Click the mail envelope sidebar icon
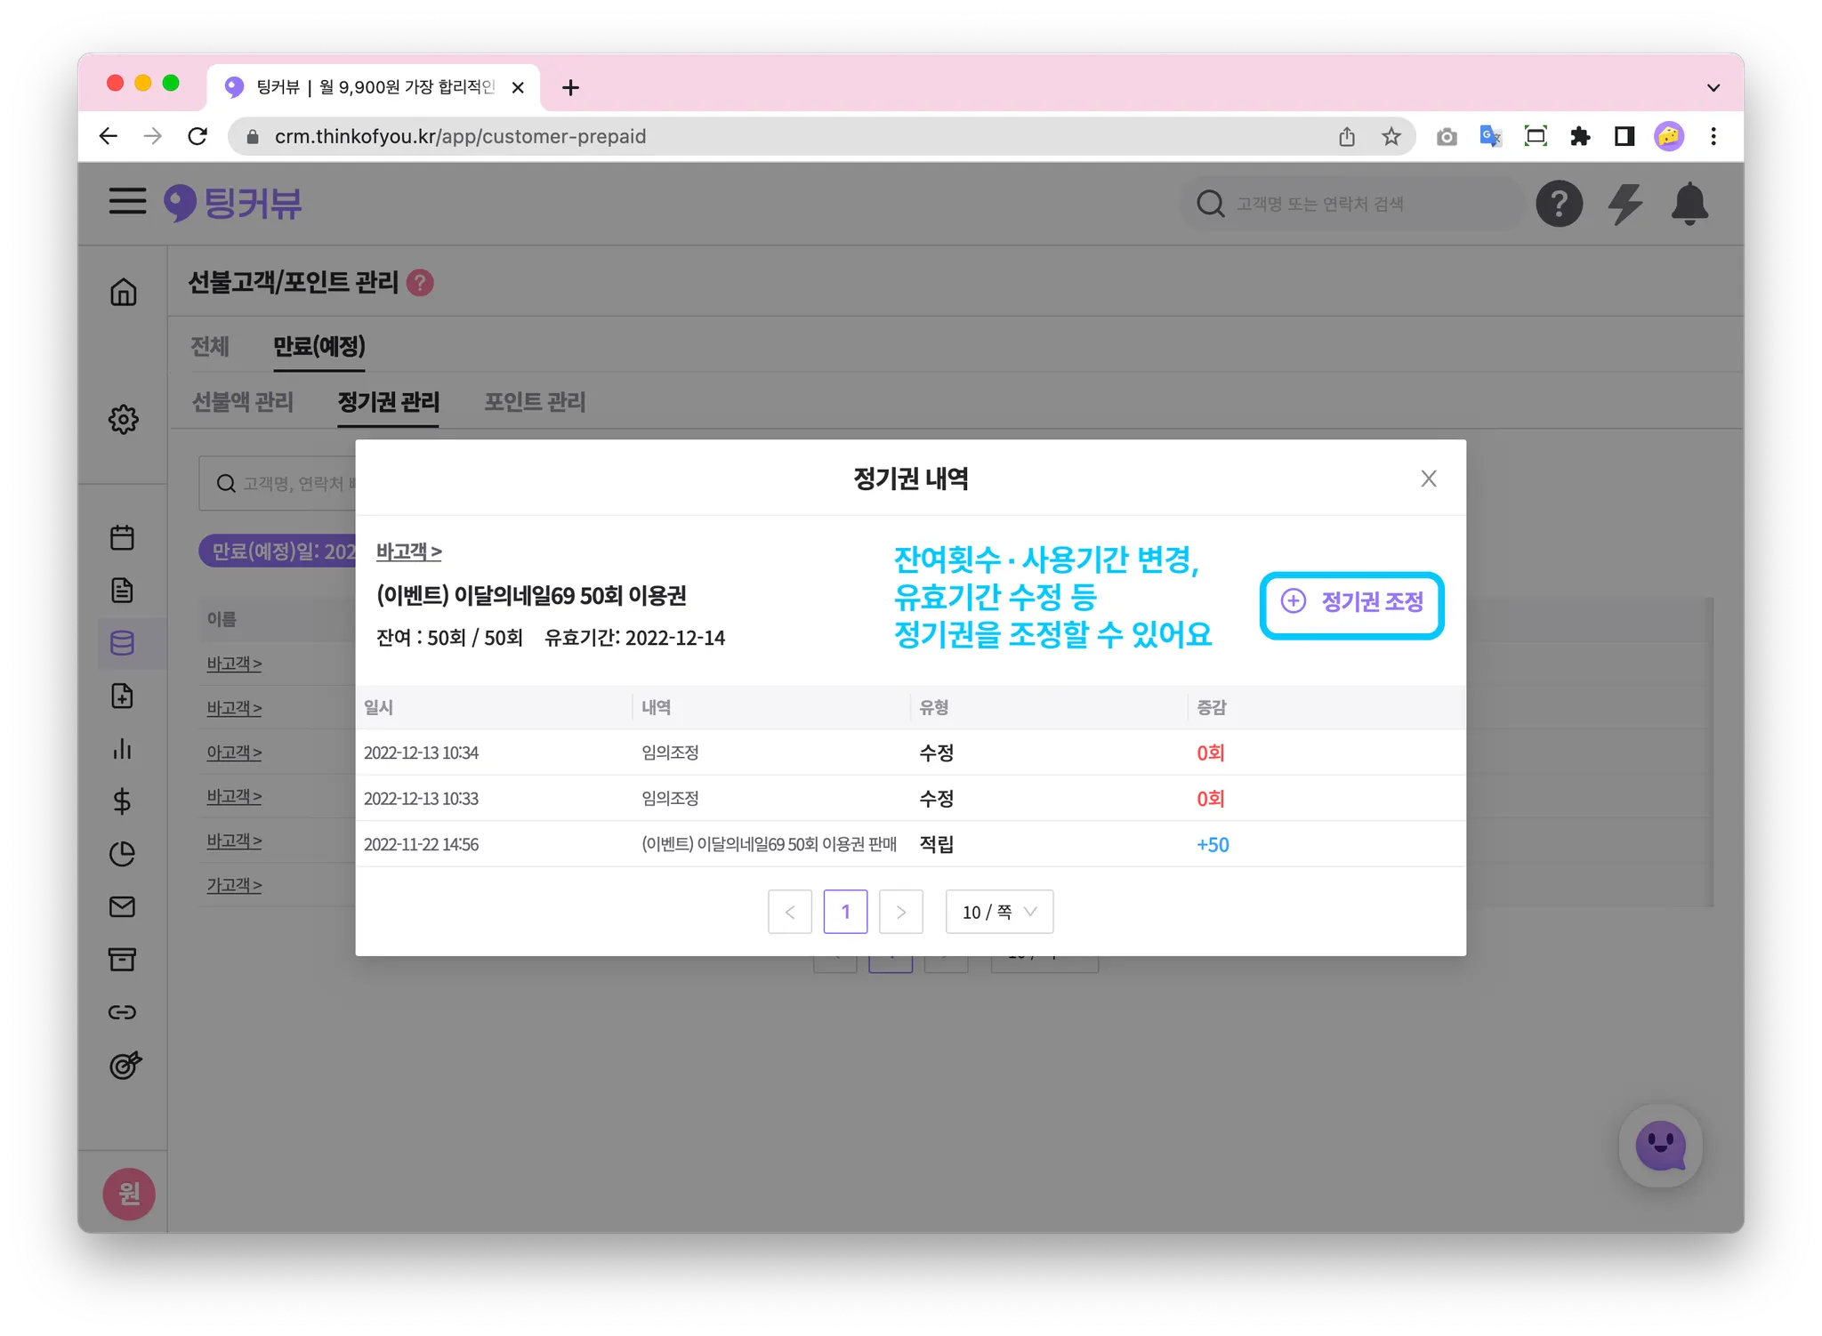The width and height of the screenshot is (1822, 1336). pyautogui.click(x=123, y=906)
